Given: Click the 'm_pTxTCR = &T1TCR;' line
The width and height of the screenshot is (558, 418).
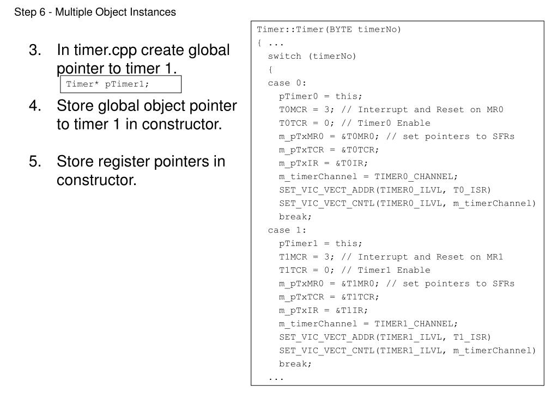Looking at the screenshot, I should 329,297.
